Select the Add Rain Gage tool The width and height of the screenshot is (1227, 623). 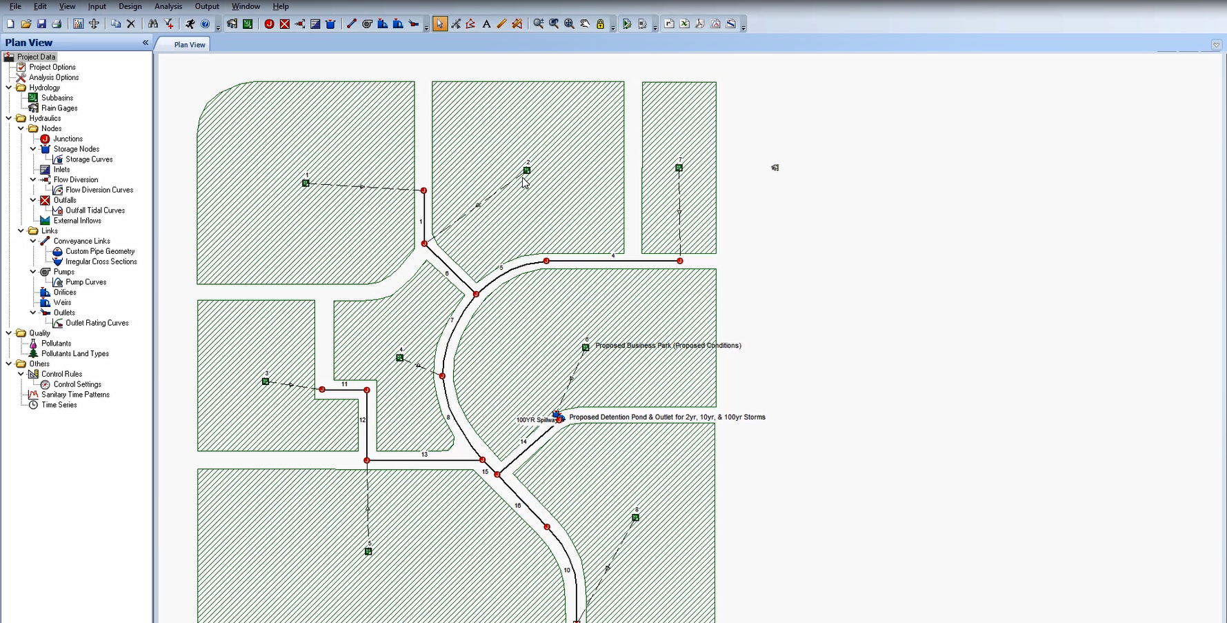[x=232, y=24]
